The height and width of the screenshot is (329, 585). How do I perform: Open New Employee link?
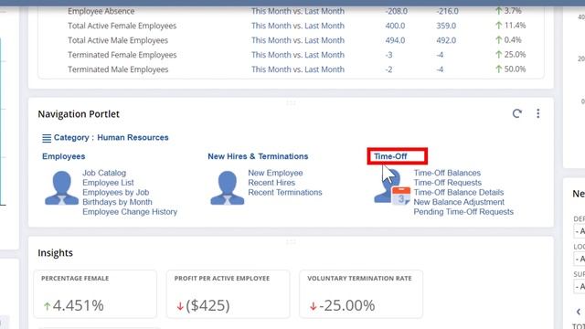point(275,173)
